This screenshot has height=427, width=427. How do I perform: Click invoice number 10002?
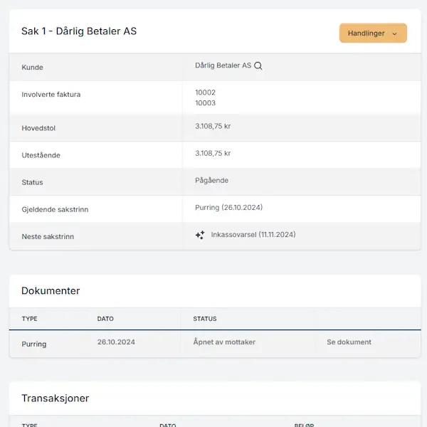pos(205,93)
